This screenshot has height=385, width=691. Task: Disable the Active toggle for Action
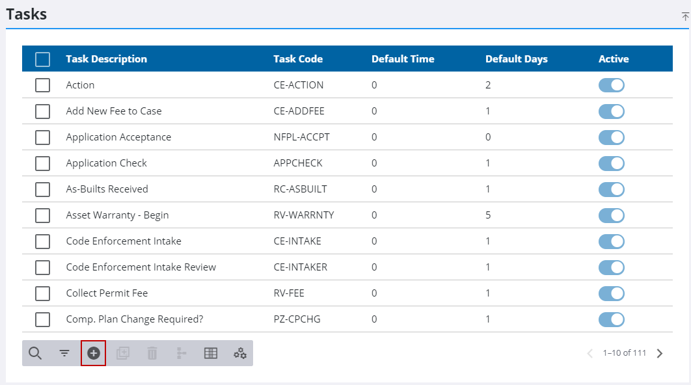tap(611, 85)
